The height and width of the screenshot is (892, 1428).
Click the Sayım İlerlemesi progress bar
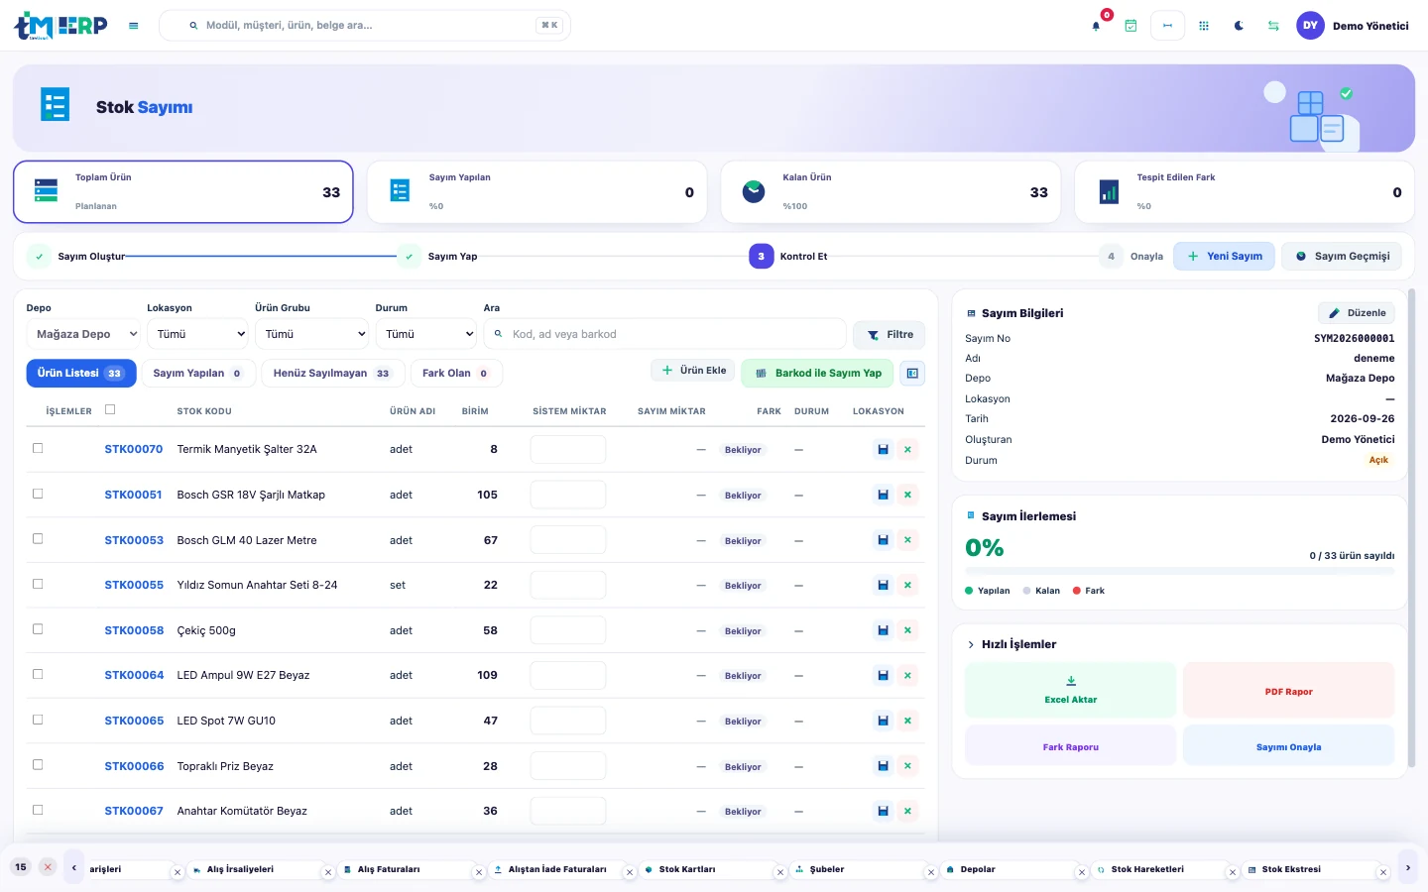(1180, 570)
